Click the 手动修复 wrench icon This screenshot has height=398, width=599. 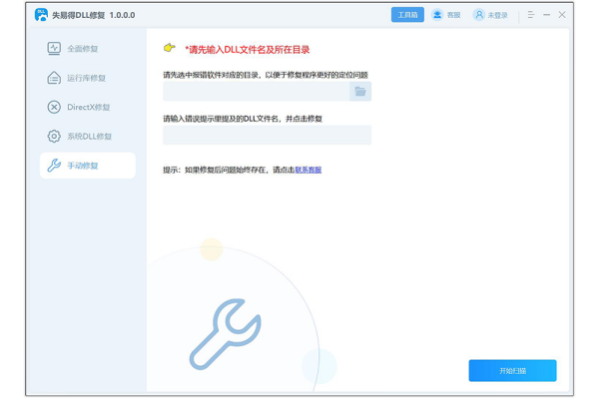(x=54, y=166)
